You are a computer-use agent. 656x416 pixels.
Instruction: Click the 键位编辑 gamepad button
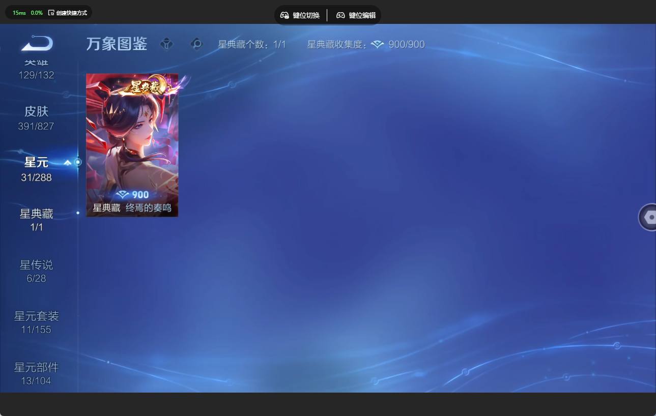[356, 15]
